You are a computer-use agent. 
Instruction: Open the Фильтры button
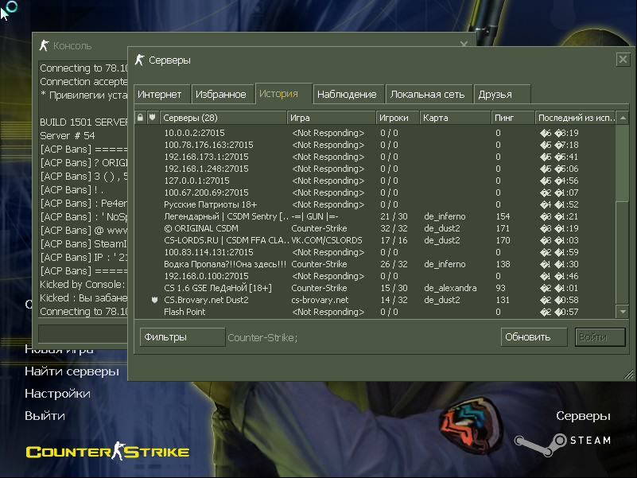[182, 337]
